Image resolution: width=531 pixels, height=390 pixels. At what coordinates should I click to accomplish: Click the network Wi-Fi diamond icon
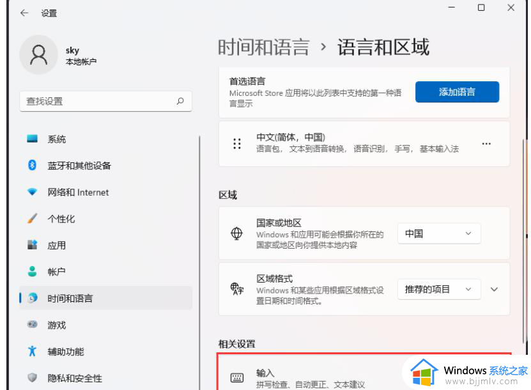(x=32, y=192)
